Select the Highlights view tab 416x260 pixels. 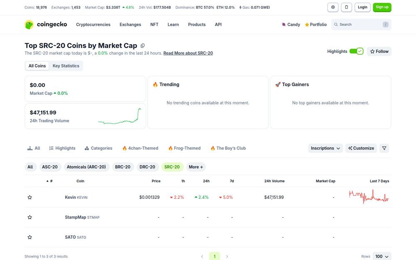[x=62, y=148]
